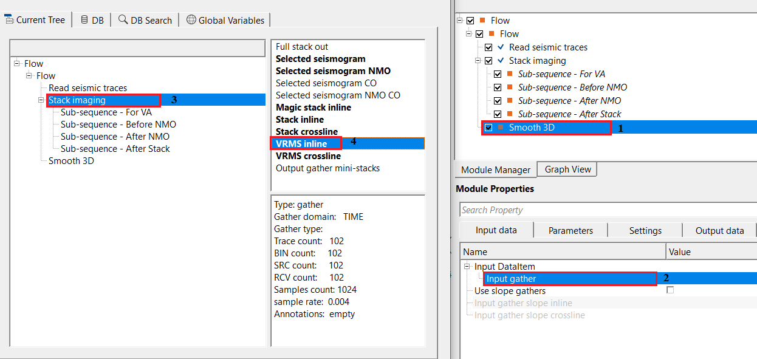Collapse the top-level Flow in right module tree
757x359 pixels.
[x=460, y=21]
